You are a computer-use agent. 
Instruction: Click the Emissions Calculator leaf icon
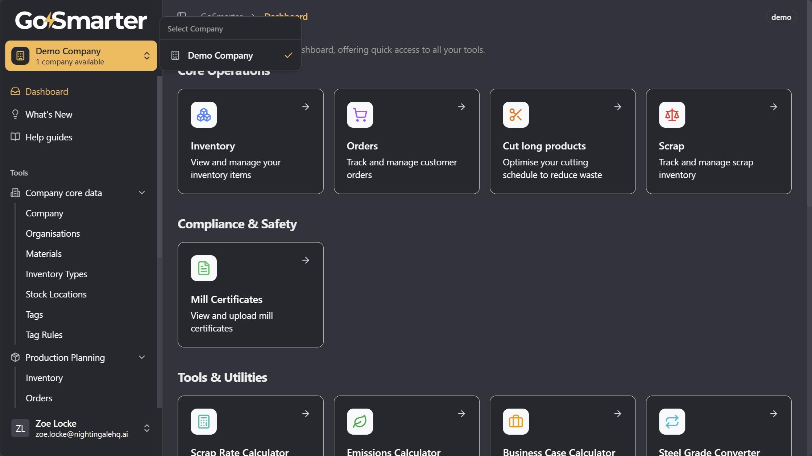point(360,422)
